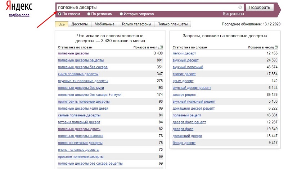
Task: Switch to the Все tab
Action: point(62,24)
